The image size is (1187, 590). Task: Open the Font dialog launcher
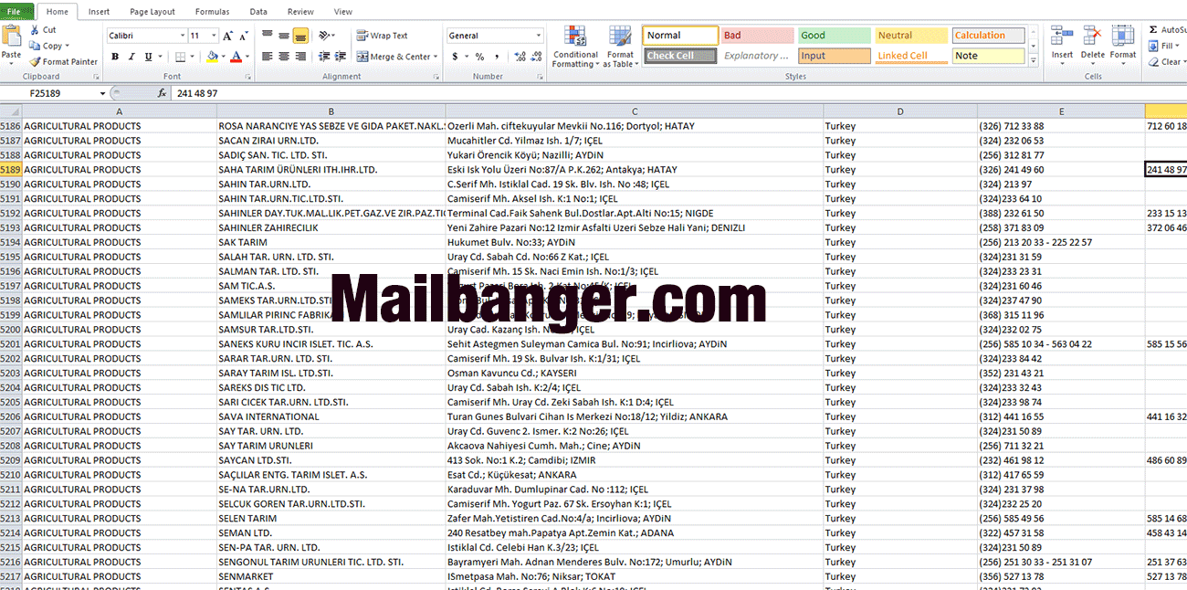(247, 77)
